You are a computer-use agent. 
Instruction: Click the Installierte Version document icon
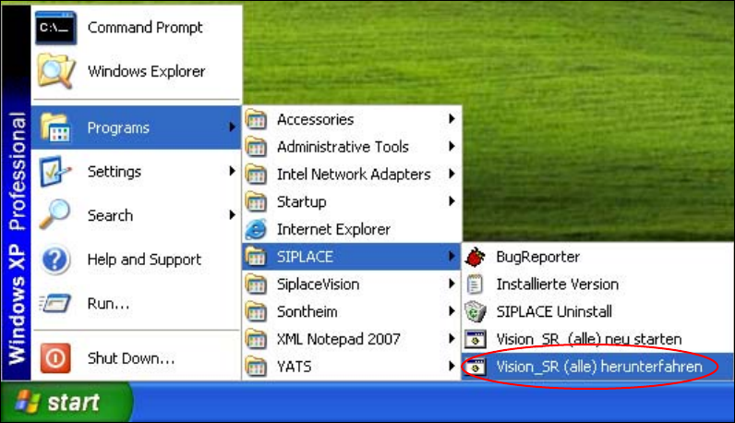[475, 284]
